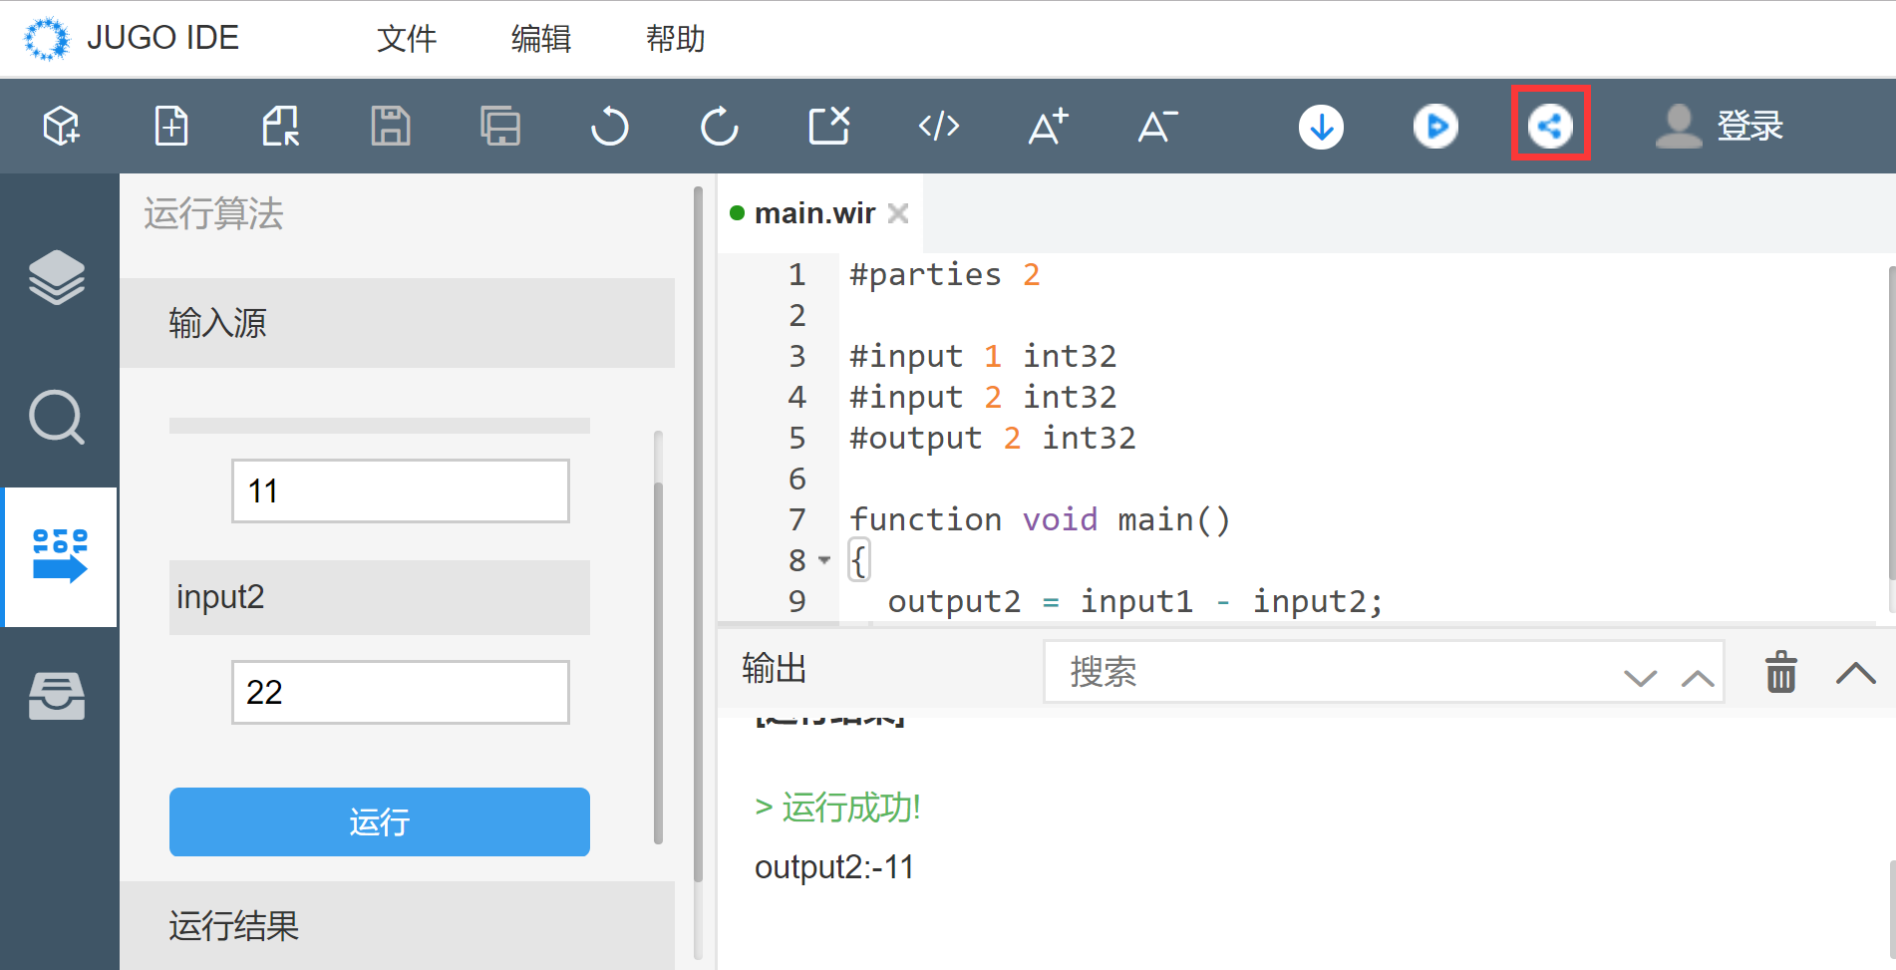The height and width of the screenshot is (970, 1896).
Task: Click the code format icon
Action: 938,127
